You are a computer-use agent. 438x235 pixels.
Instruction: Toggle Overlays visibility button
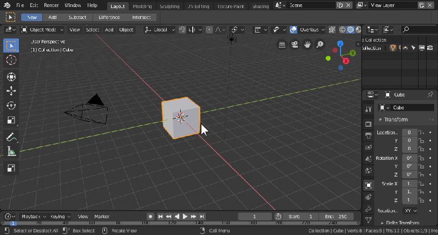coord(293,29)
